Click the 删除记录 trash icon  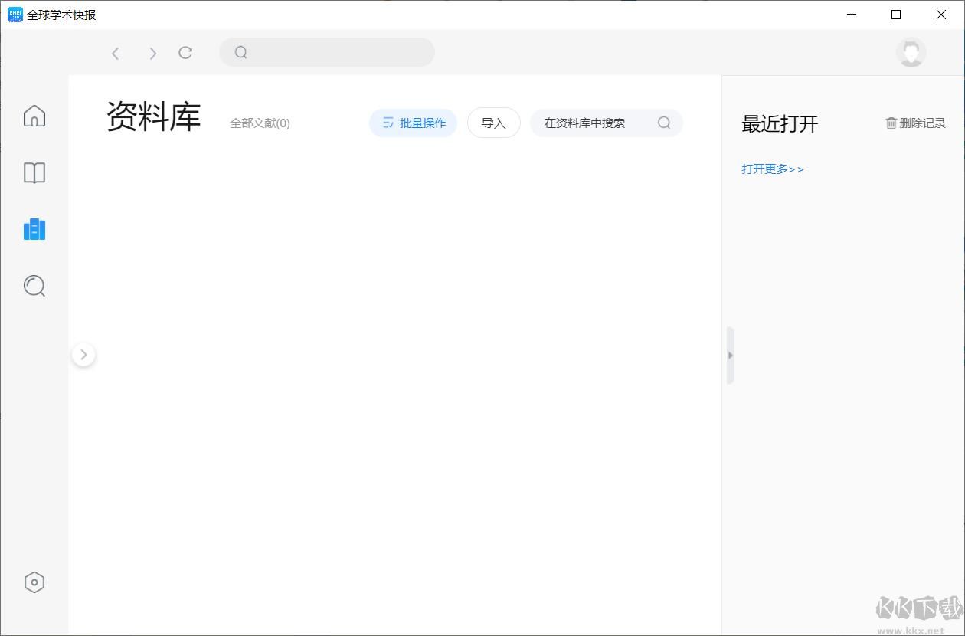click(891, 123)
